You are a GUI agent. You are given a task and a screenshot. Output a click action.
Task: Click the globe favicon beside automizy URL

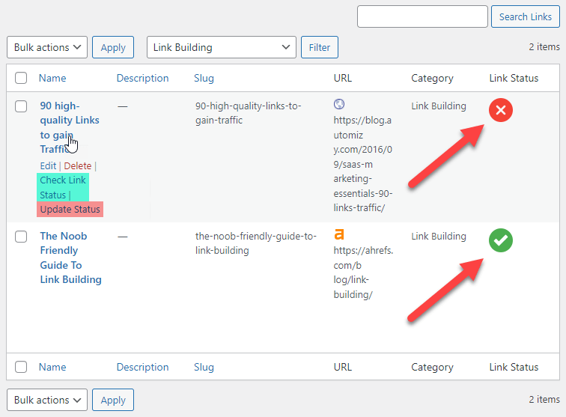coord(339,104)
